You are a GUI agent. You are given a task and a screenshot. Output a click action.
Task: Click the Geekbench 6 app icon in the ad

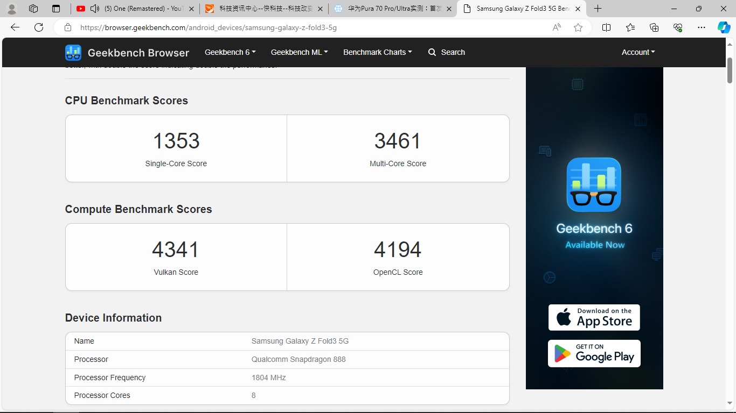tap(594, 184)
